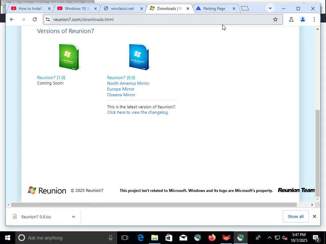This screenshot has width=326, height=244.
Task: Click the green Windows 7 box image
Action: point(69,57)
